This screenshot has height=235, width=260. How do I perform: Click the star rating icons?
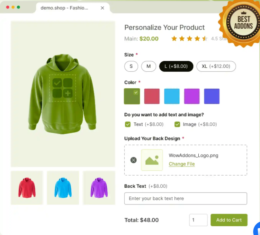pyautogui.click(x=189, y=38)
